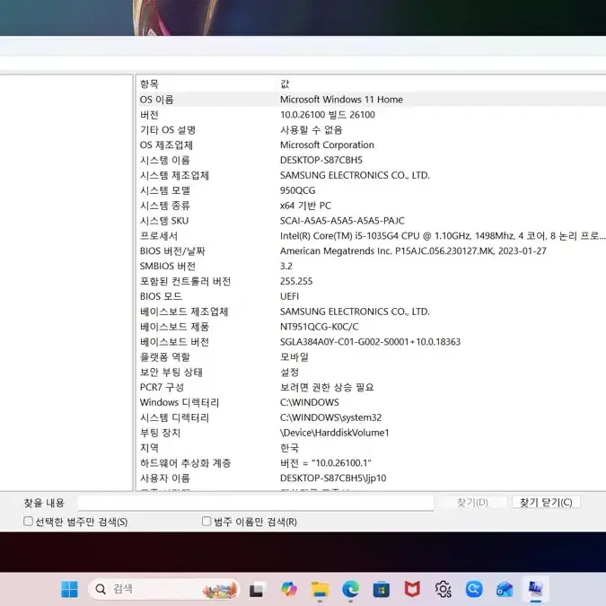Viewport: 606px width, 606px height.
Task: Click the \Device\HarddiskVolume1 value
Action: (334, 433)
